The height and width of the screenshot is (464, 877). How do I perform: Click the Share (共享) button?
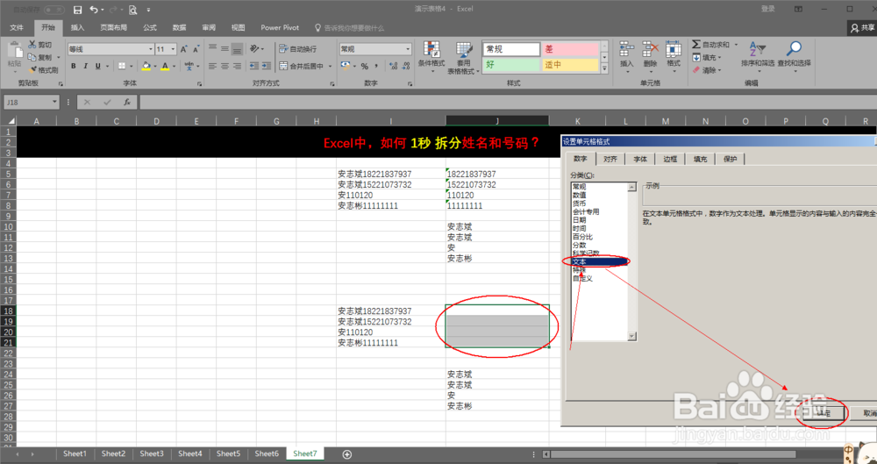(862, 27)
